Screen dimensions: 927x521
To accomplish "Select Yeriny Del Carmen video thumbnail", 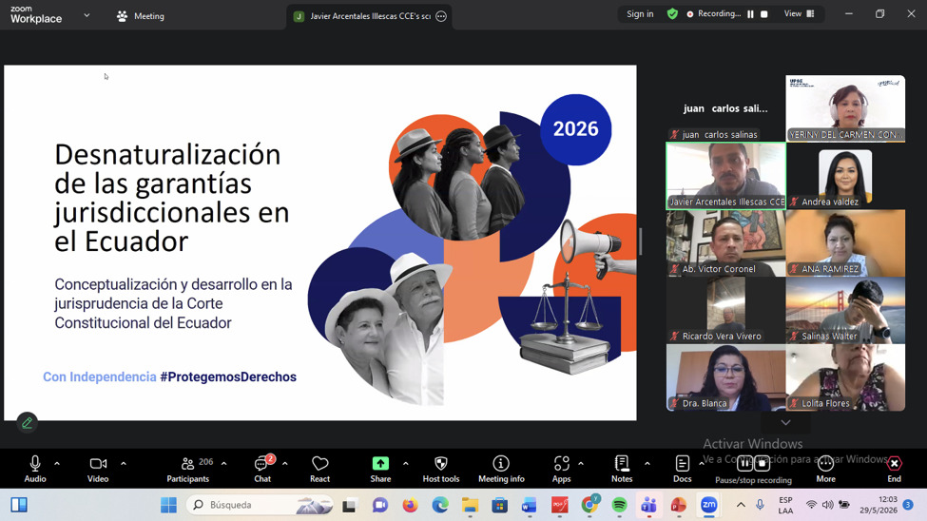I will point(845,108).
